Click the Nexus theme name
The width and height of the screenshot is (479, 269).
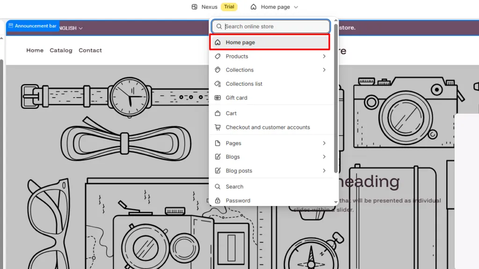point(209,7)
